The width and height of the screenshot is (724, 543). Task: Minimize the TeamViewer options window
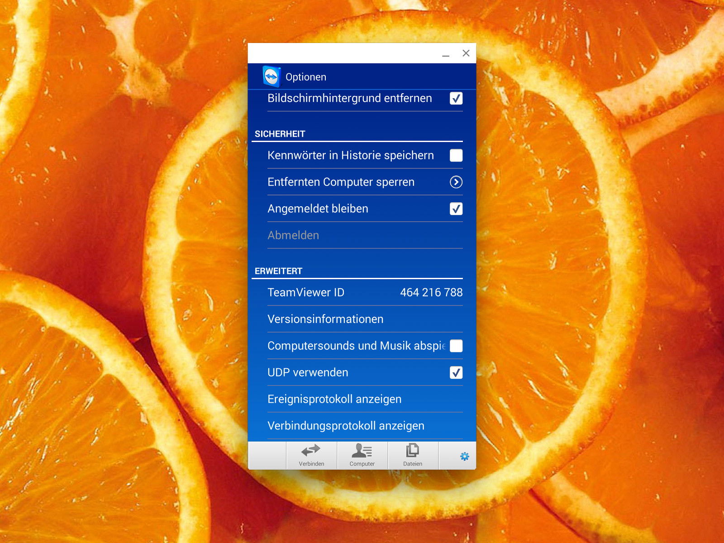pyautogui.click(x=446, y=53)
